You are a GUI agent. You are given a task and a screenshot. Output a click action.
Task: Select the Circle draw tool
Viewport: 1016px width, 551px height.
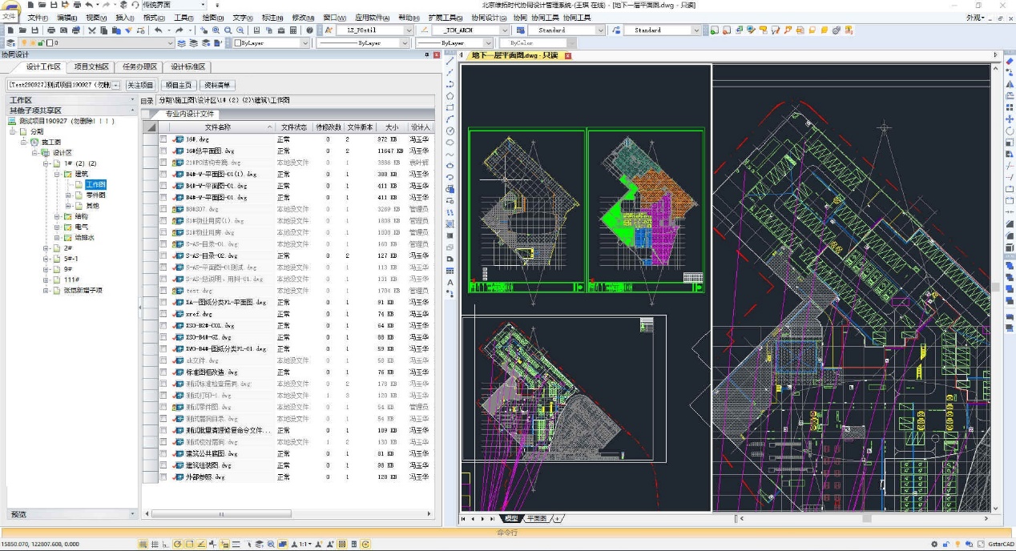450,131
